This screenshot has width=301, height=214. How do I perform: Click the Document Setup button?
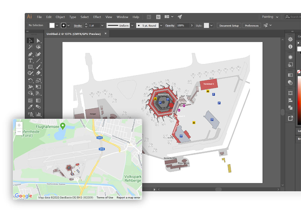point(229,26)
